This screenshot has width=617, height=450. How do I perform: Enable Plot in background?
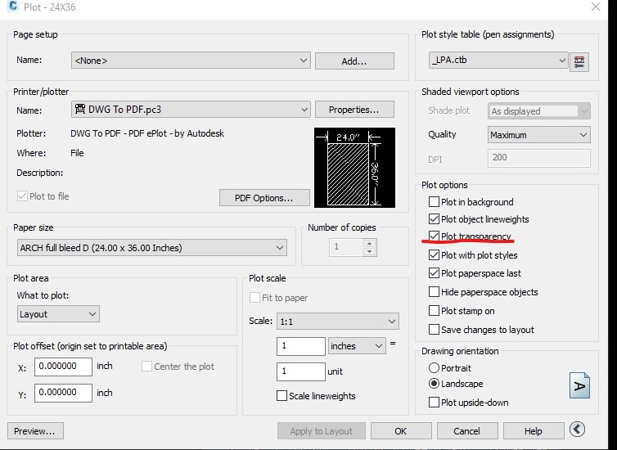pos(434,202)
